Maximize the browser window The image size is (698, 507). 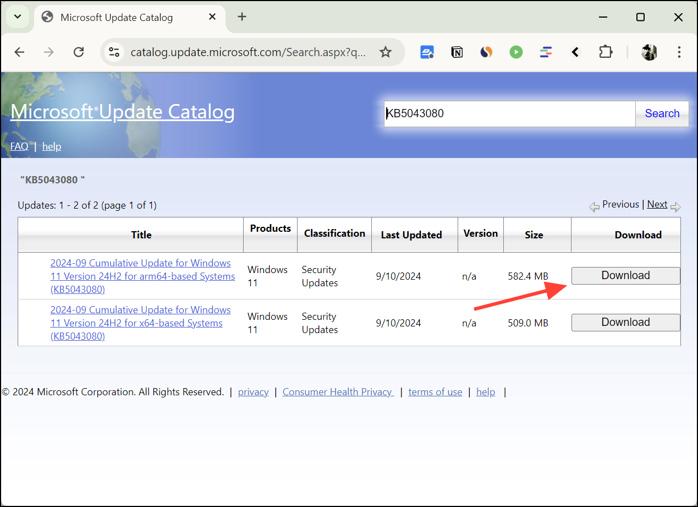(640, 17)
